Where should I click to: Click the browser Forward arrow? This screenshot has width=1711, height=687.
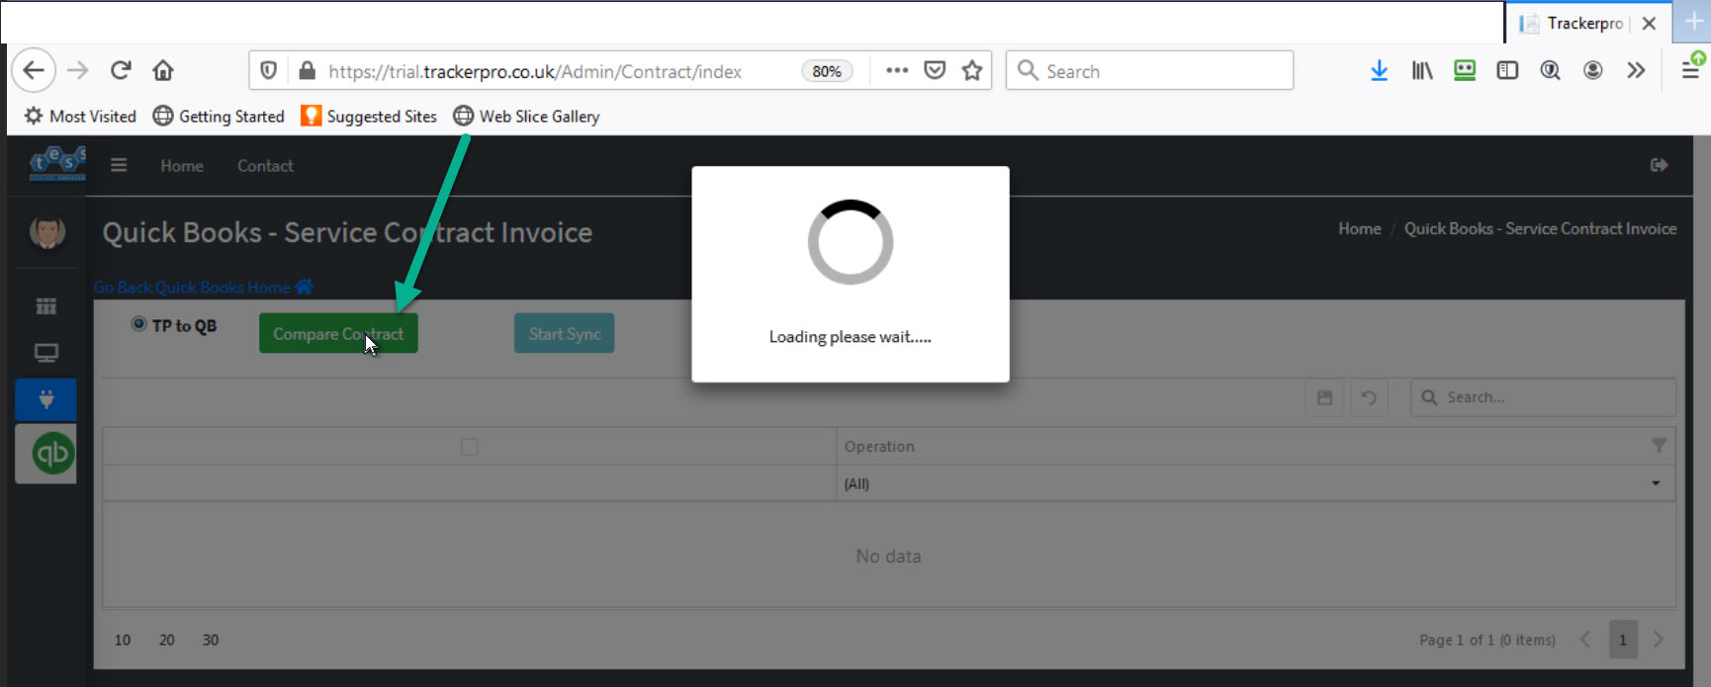tap(78, 70)
